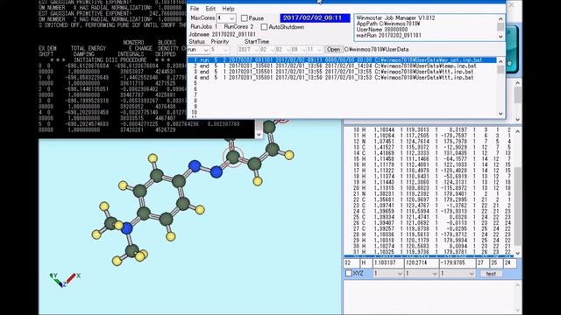Click the job list scroll-down arrow

click(501, 114)
